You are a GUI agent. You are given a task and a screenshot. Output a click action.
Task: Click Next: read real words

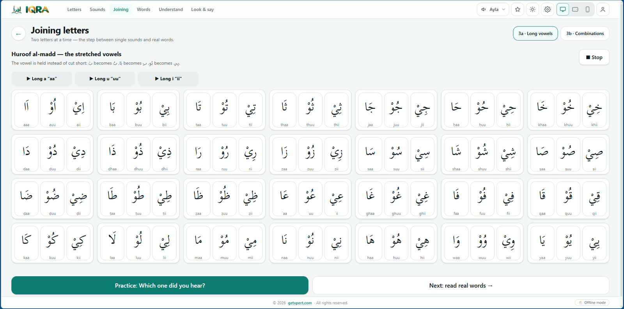coord(461,285)
